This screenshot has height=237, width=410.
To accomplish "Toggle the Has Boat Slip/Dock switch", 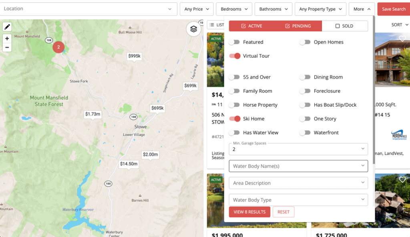I will [x=305, y=105].
